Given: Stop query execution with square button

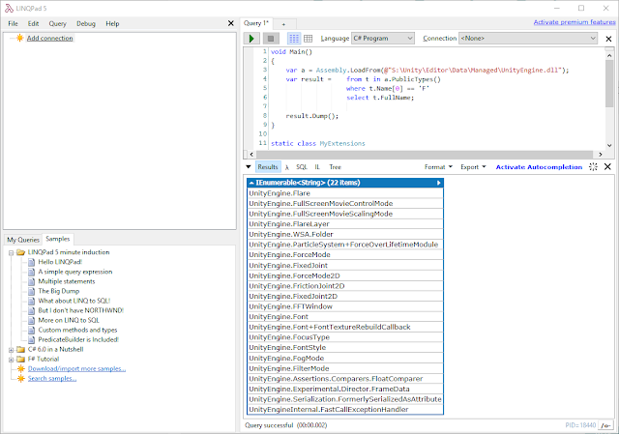Looking at the screenshot, I should [271, 39].
